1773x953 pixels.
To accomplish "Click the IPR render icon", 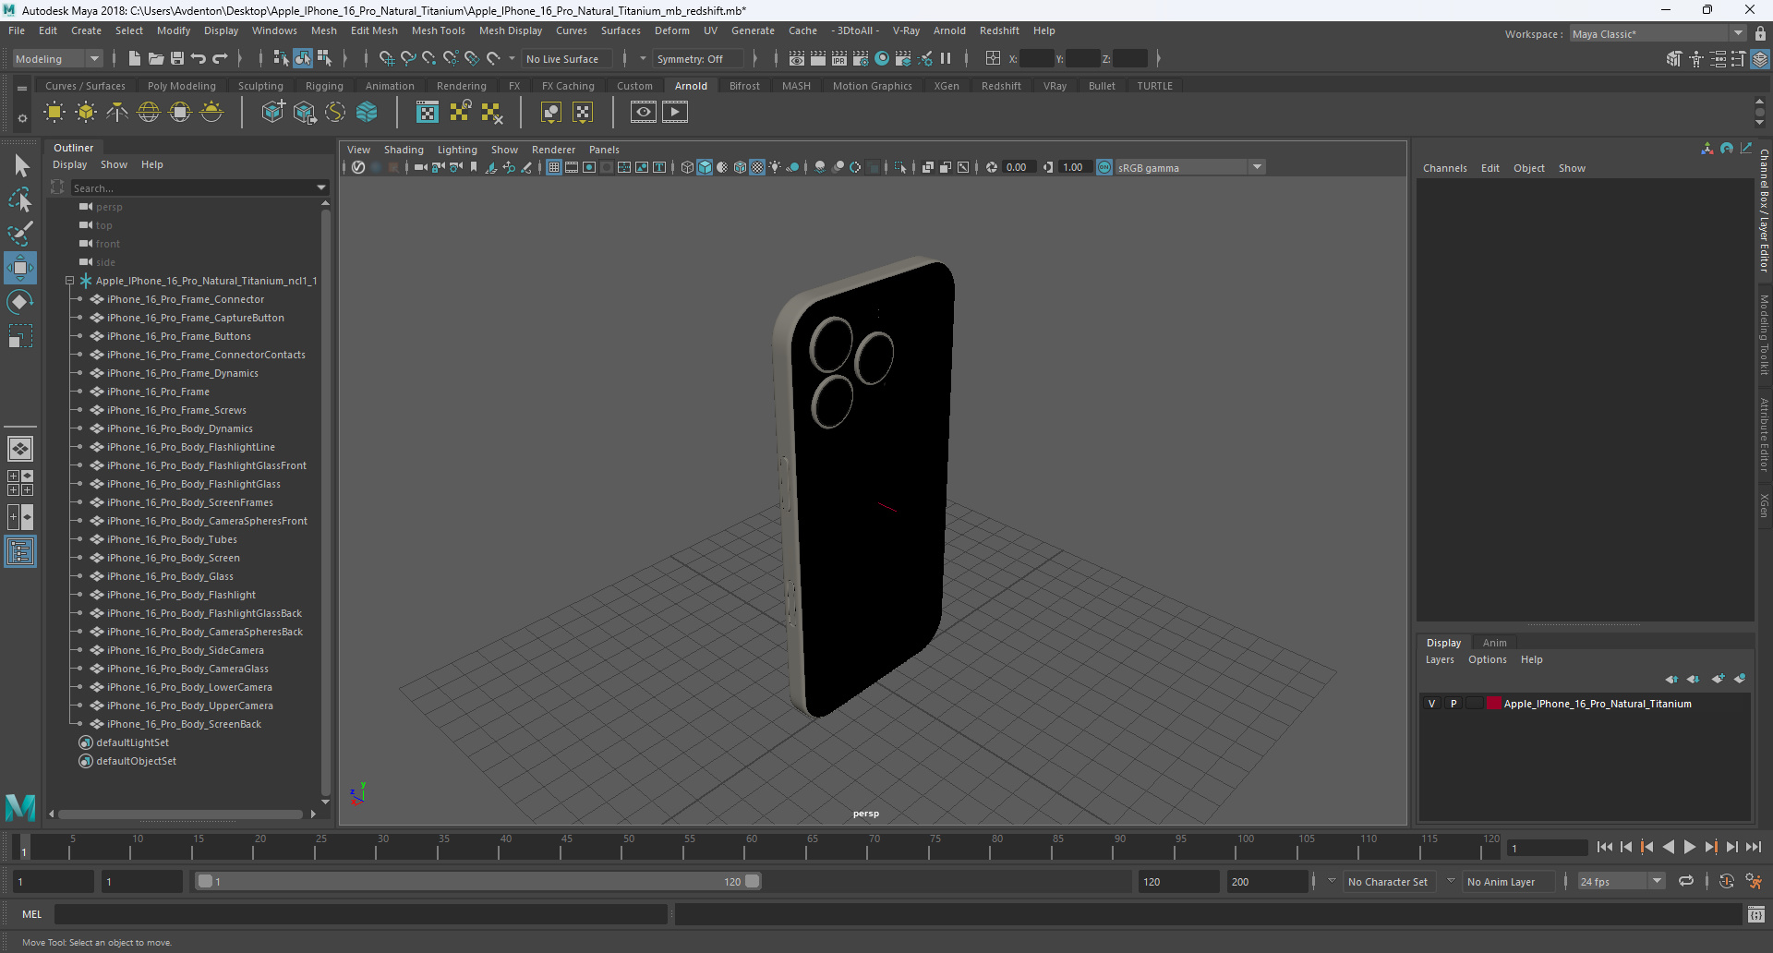I will pyautogui.click(x=839, y=58).
